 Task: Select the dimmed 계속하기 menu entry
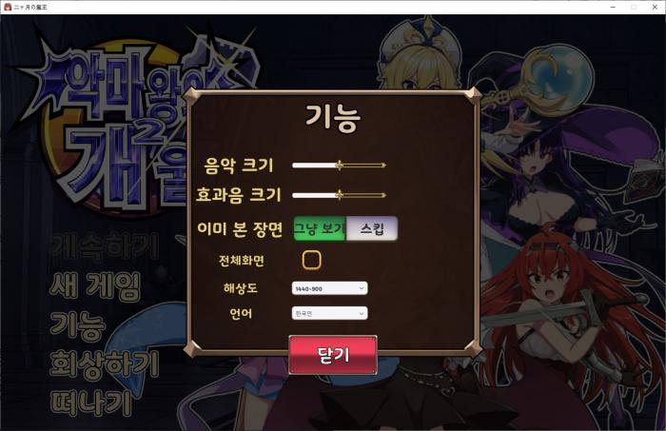tap(105, 245)
